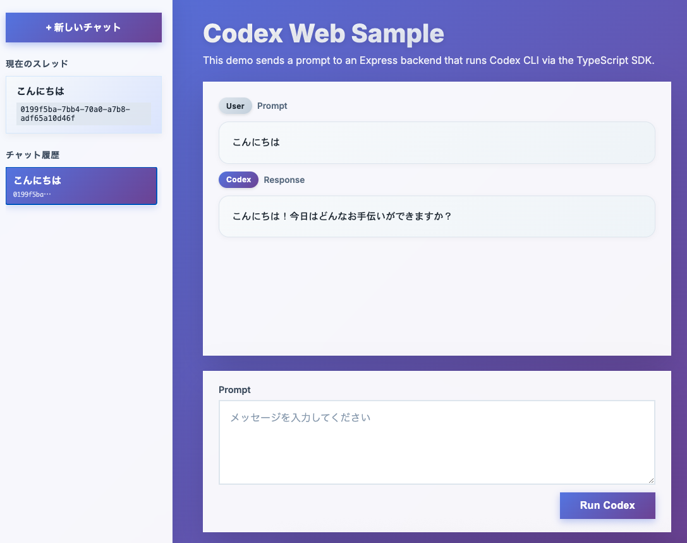Screen dimensions: 687x543
Task: Click the Response label next to Codex
Action: coord(284,180)
